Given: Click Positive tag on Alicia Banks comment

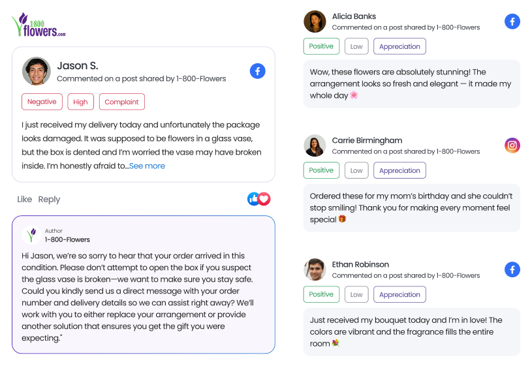Looking at the screenshot, I should [321, 46].
